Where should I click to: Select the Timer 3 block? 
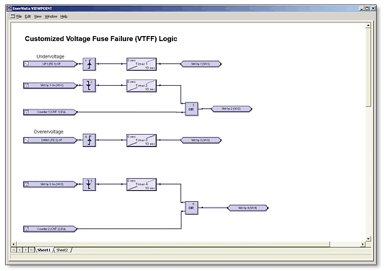point(141,141)
